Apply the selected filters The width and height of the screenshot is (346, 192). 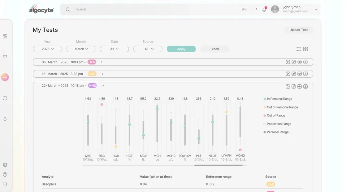click(x=181, y=49)
